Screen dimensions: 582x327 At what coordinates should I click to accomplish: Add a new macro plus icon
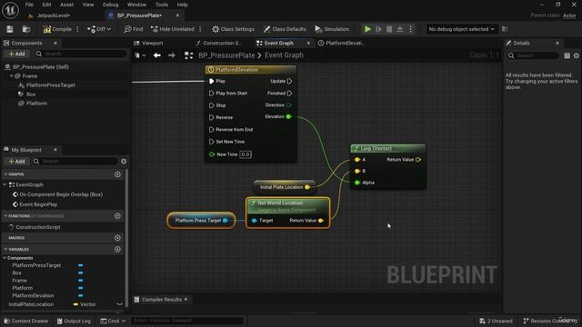(x=117, y=238)
